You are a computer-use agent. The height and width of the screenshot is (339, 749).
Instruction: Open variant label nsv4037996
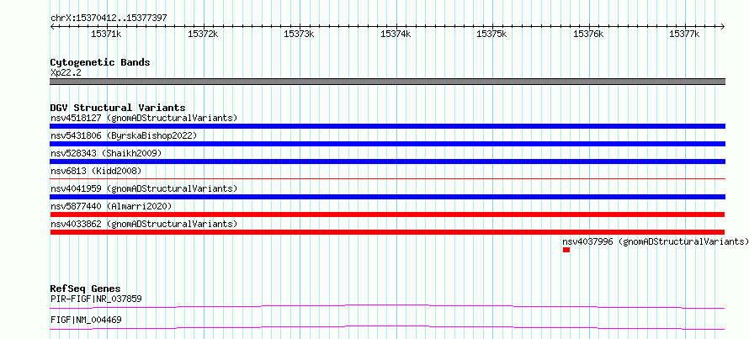pyautogui.click(x=656, y=241)
